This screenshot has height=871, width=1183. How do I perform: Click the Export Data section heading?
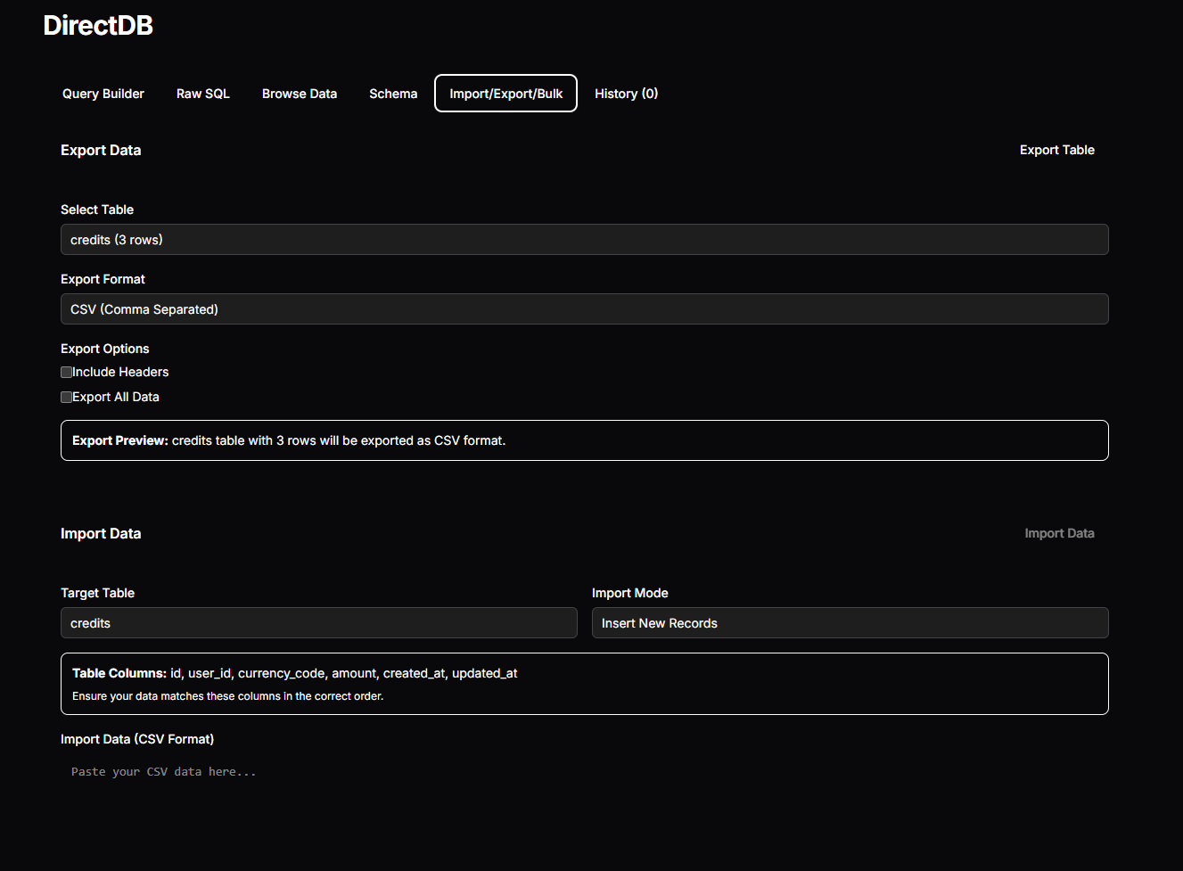coord(101,151)
